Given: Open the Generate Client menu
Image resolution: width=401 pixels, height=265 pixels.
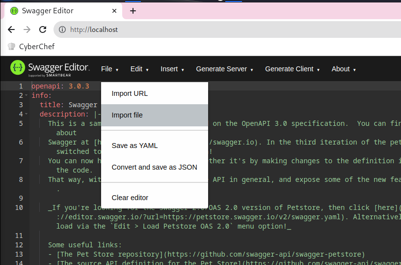Looking at the screenshot, I should coord(293,69).
